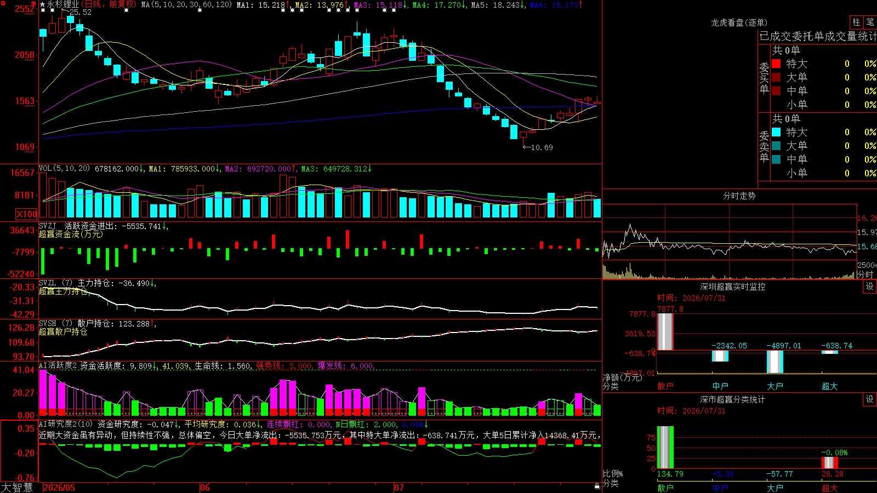Click the 永杉锂业 stock name
This screenshot has height=493, width=877.
click(63, 4)
